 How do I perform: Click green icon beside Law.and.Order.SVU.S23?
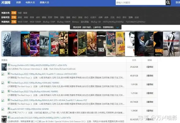pyautogui.click(x=9, y=117)
